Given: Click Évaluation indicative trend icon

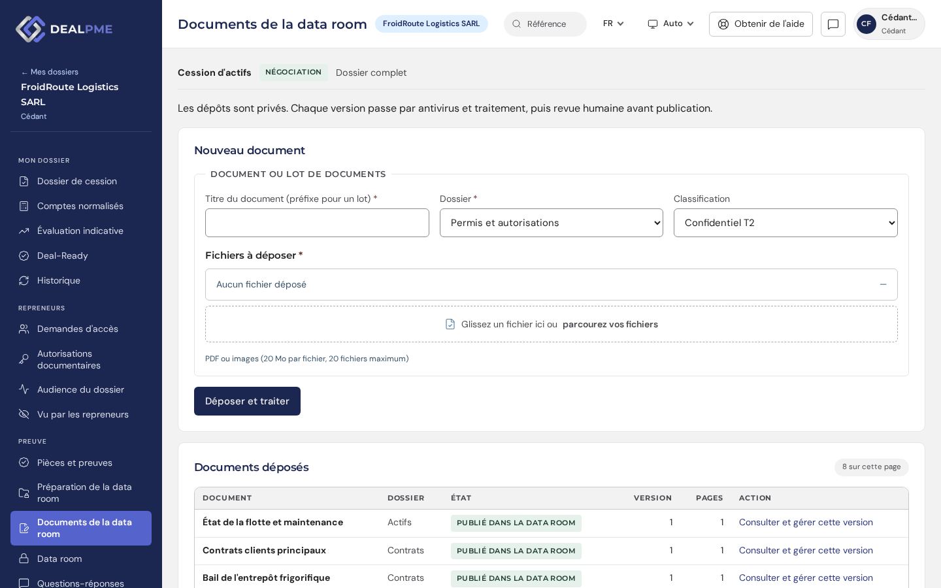Looking at the screenshot, I should (x=24, y=231).
